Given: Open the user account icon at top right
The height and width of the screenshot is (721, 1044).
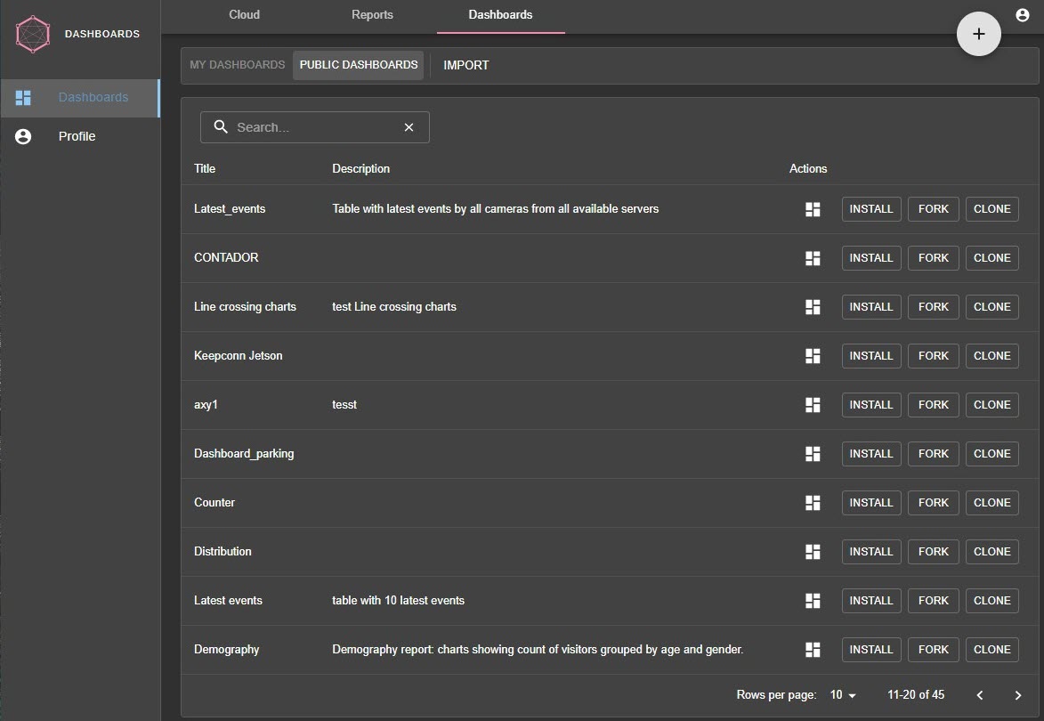Looking at the screenshot, I should [1022, 15].
